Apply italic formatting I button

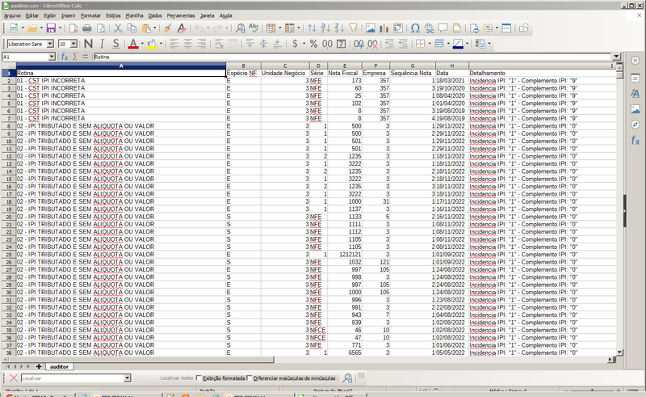[x=102, y=44]
